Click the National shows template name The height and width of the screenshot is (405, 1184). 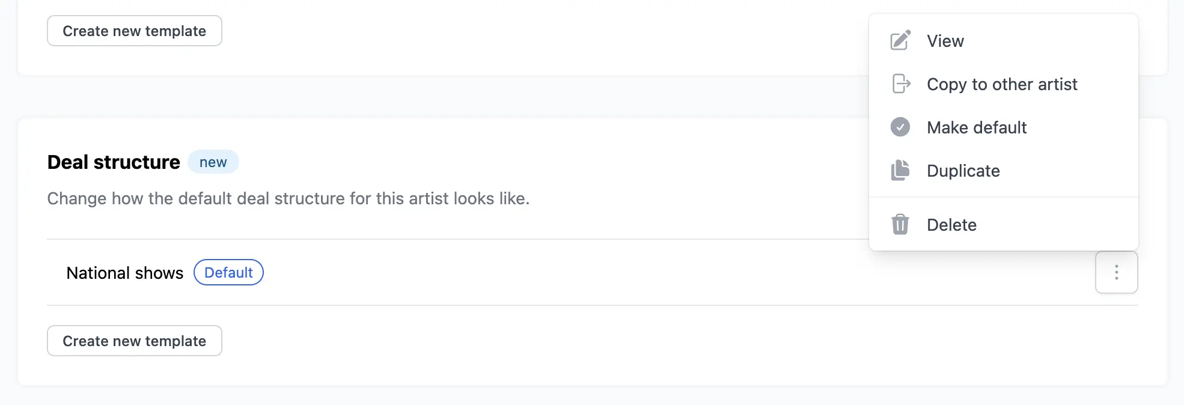click(124, 273)
